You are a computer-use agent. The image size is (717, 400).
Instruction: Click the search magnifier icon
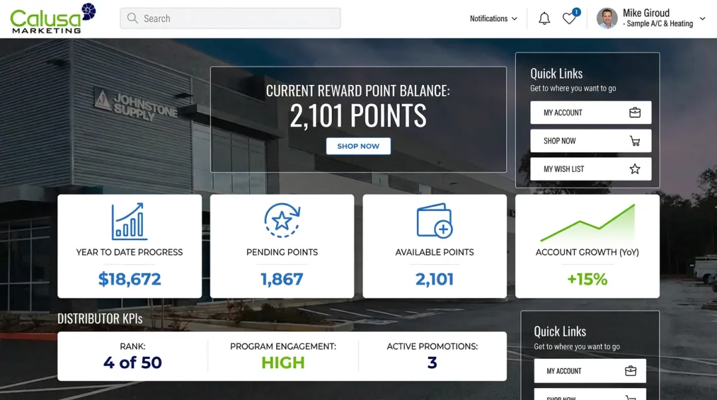point(133,19)
